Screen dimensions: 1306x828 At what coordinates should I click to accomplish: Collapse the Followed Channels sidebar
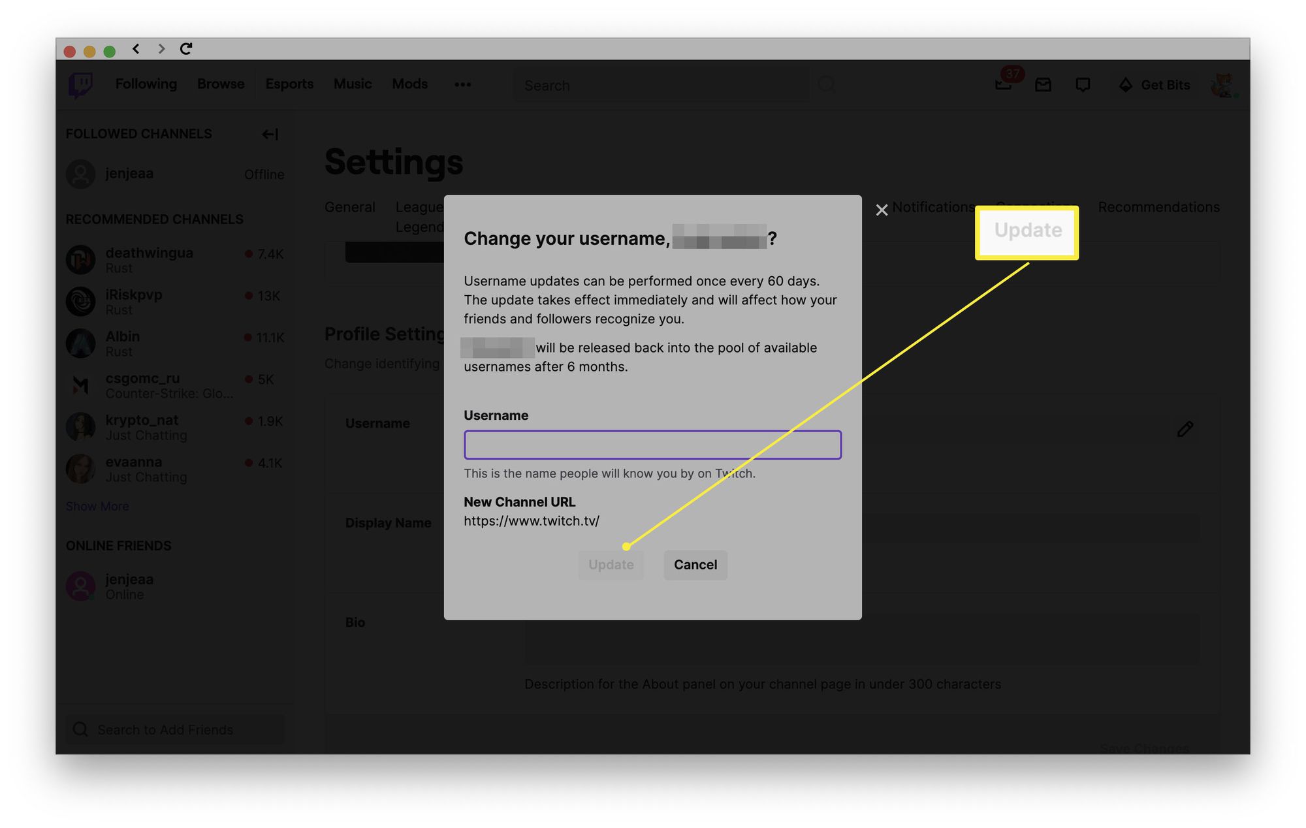pyautogui.click(x=270, y=134)
